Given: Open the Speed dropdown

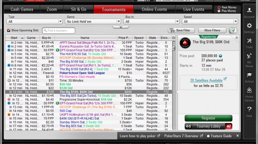Looking at the screenshot, I should (210, 22).
